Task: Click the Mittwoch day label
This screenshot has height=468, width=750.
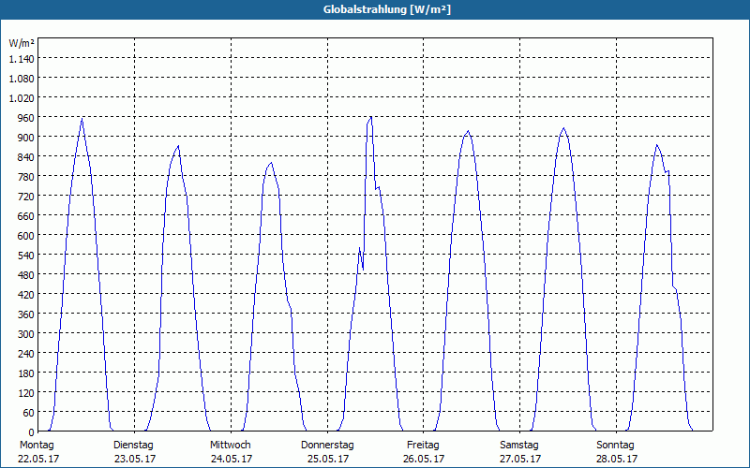Action: pos(230,446)
